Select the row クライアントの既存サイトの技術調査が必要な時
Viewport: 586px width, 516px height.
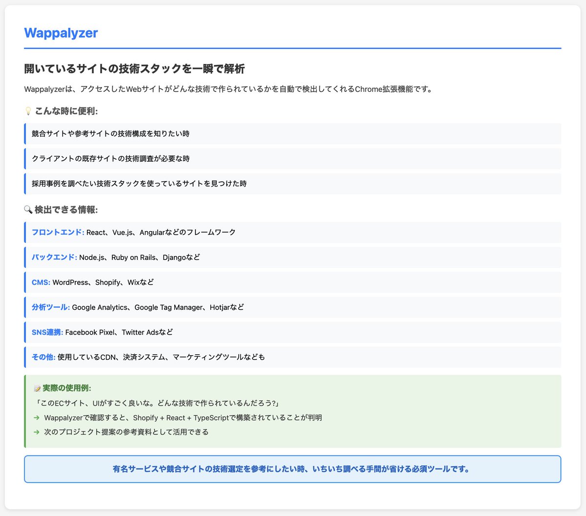click(293, 159)
